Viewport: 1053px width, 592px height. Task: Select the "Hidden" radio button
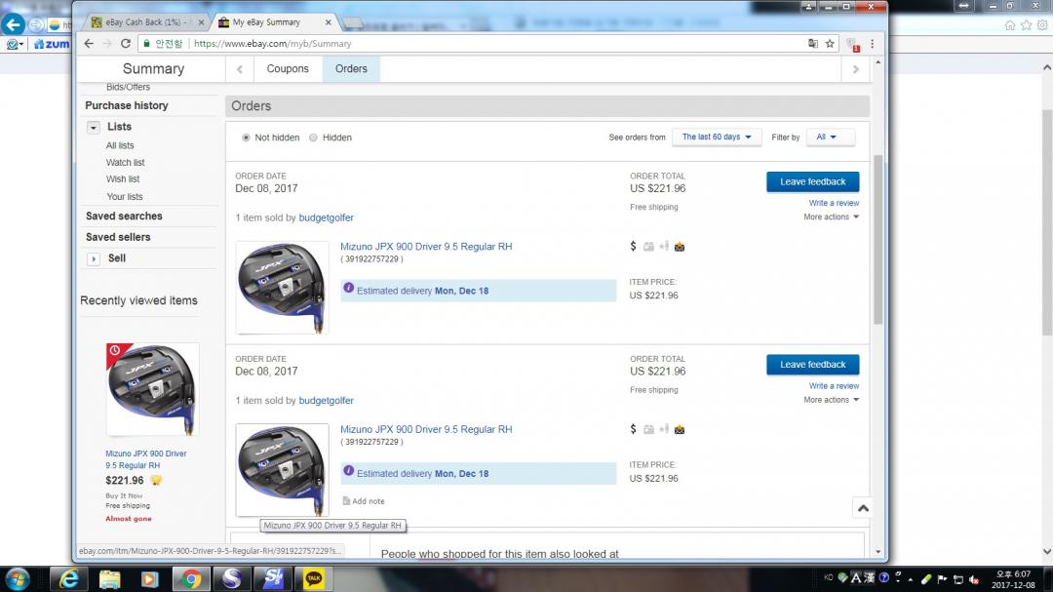[313, 138]
